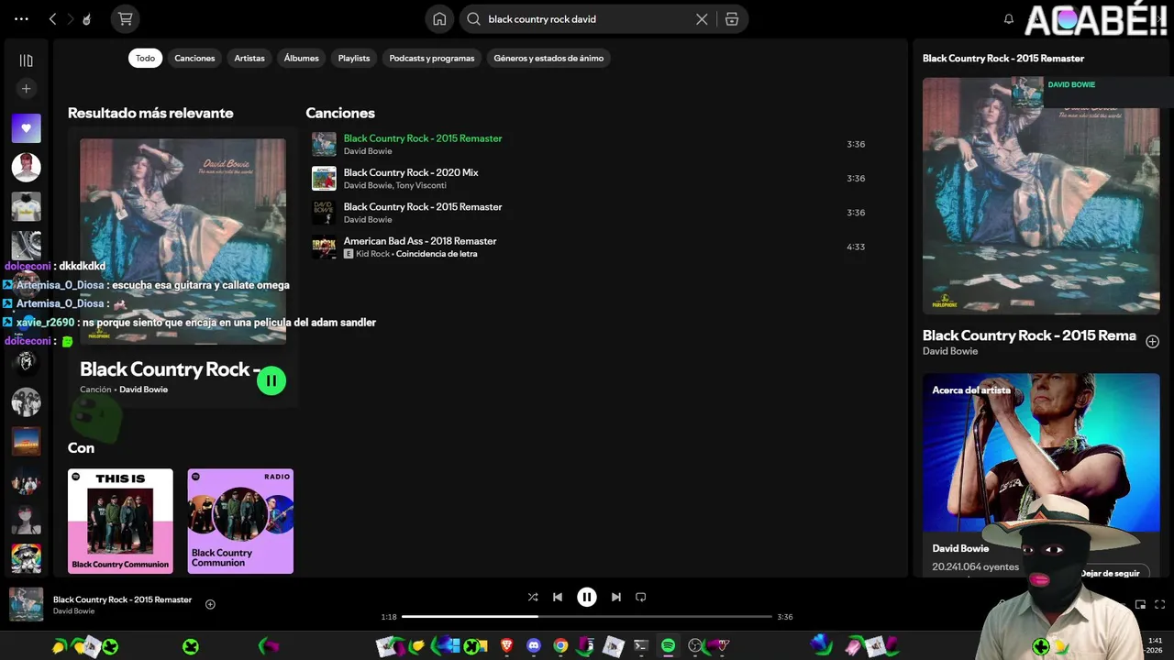Select the Todo filter chip
The width and height of the screenshot is (1174, 660).
(146, 58)
